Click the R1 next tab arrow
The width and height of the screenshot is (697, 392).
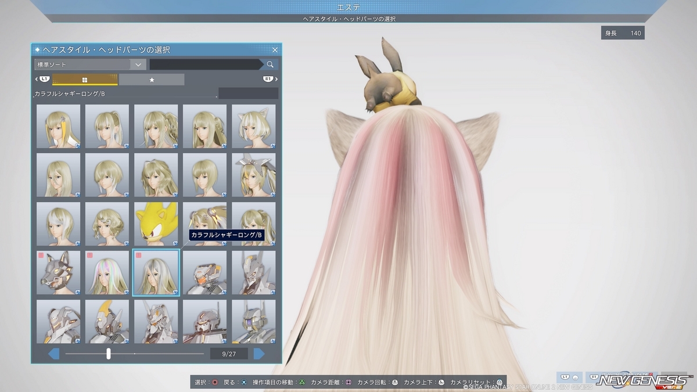[x=270, y=79]
